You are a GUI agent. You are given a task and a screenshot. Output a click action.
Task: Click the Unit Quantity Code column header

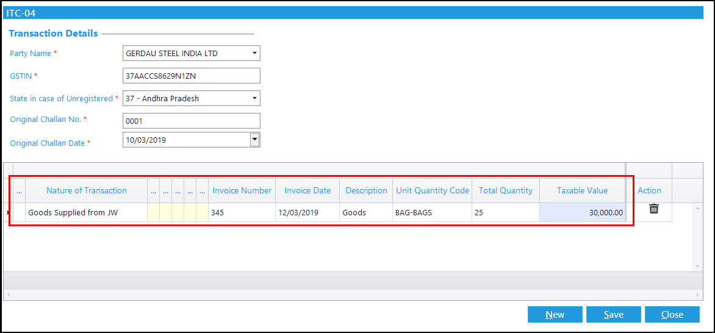click(433, 190)
